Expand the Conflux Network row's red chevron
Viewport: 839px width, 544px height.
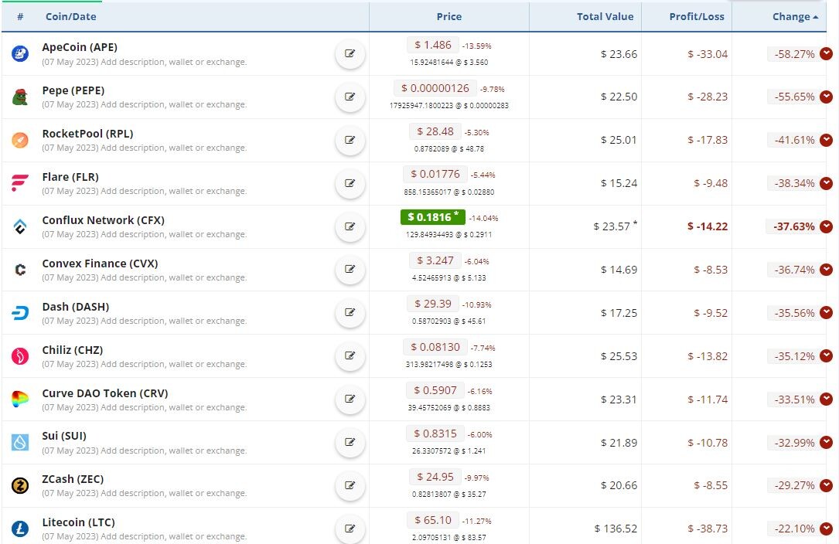[826, 226]
